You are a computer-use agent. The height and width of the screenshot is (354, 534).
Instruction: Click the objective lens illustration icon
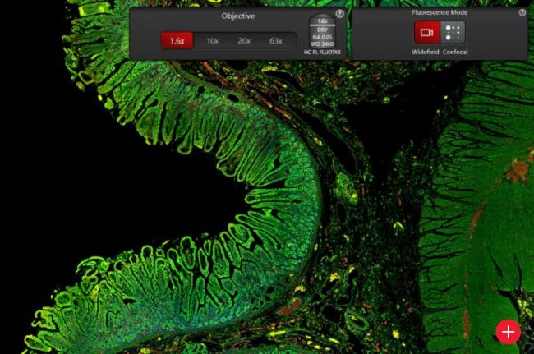pos(322,33)
